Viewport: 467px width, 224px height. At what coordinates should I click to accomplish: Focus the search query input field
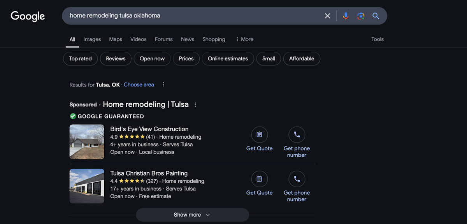pyautogui.click(x=193, y=16)
